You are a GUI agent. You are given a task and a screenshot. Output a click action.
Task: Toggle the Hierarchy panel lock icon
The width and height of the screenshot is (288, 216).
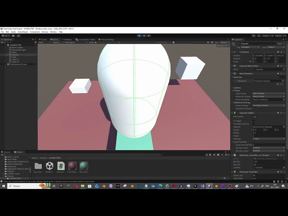click(x=33, y=40)
